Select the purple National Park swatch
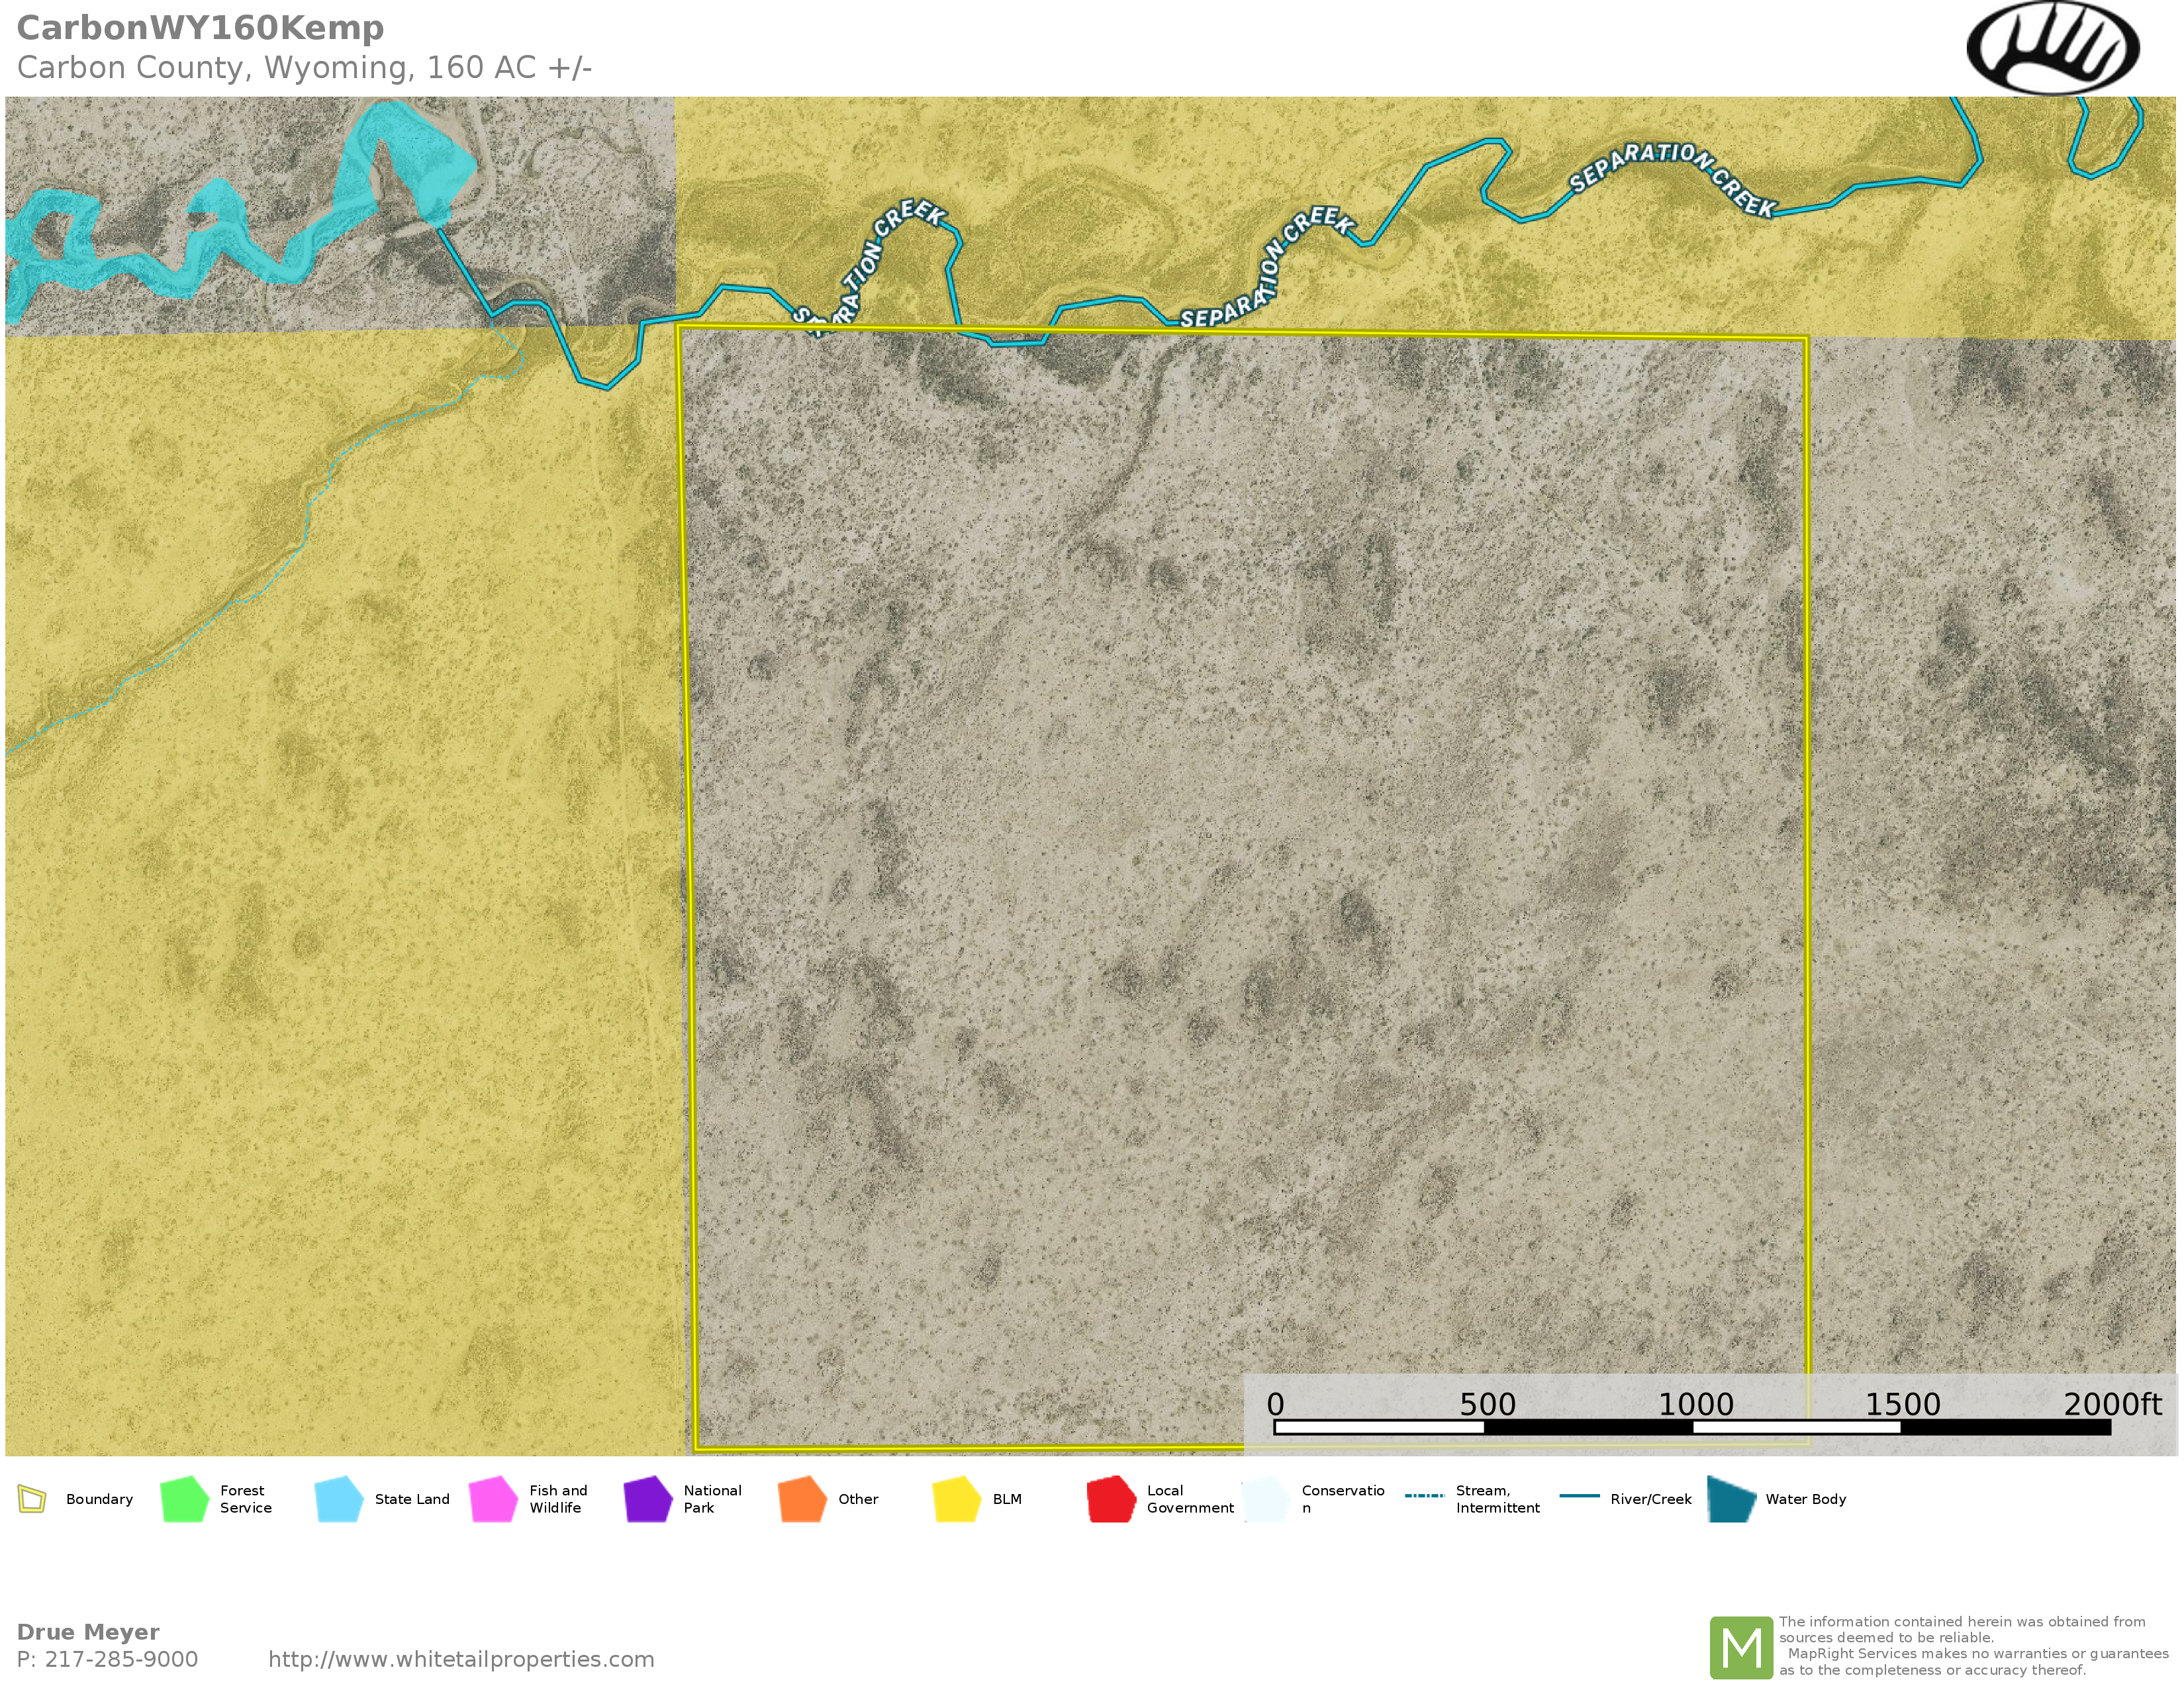 click(647, 1499)
